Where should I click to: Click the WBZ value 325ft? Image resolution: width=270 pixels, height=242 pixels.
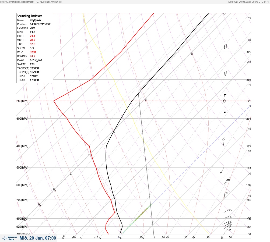pos(33,52)
